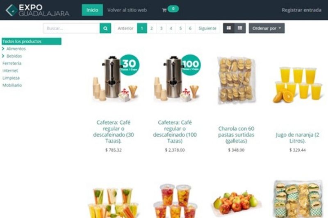Go to the Inicio tab
This screenshot has height=218, width=328.
click(92, 10)
